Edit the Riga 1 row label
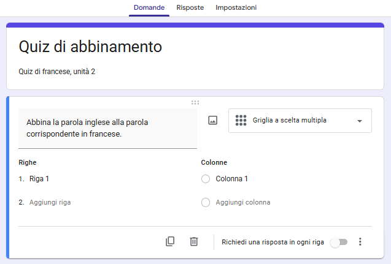This screenshot has width=391, height=264. tap(39, 179)
